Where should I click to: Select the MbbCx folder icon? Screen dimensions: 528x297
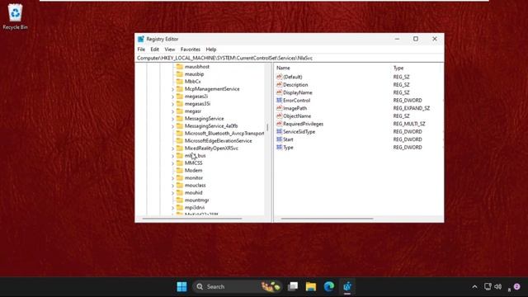(x=180, y=82)
